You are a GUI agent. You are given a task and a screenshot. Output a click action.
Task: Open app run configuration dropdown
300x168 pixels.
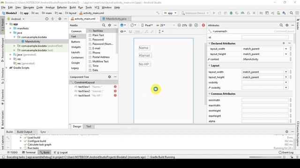(x=170, y=13)
